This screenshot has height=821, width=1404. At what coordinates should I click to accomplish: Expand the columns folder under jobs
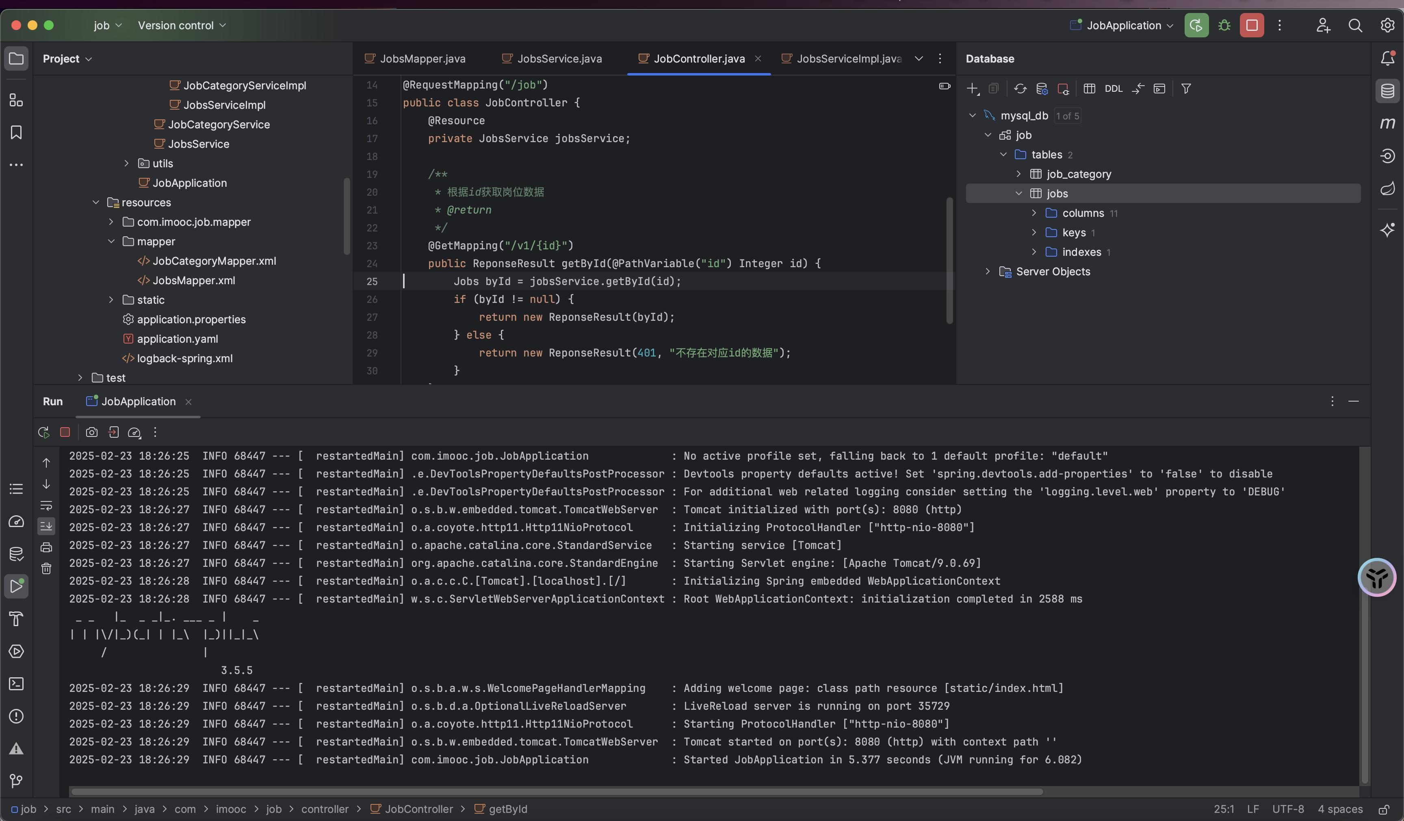pyautogui.click(x=1034, y=213)
